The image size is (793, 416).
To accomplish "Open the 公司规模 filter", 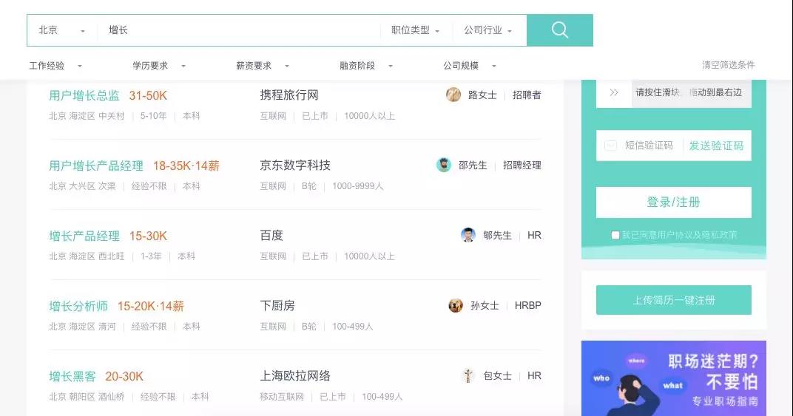I will pos(470,66).
